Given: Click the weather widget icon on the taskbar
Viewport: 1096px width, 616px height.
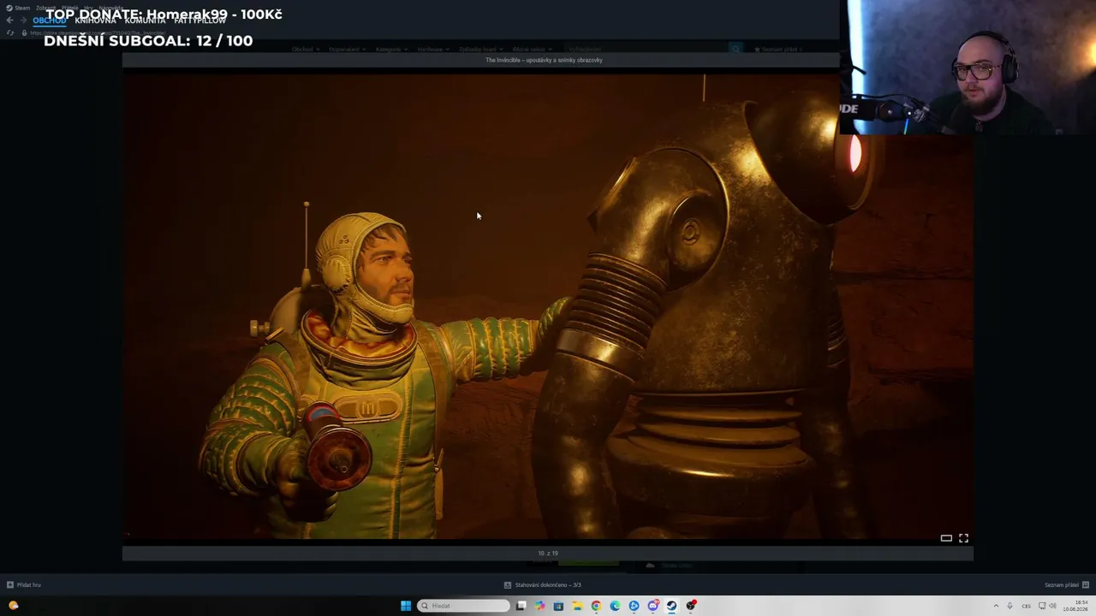Looking at the screenshot, I should pyautogui.click(x=13, y=606).
